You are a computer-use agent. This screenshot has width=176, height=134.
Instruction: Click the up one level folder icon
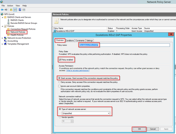[x=11, y=10]
